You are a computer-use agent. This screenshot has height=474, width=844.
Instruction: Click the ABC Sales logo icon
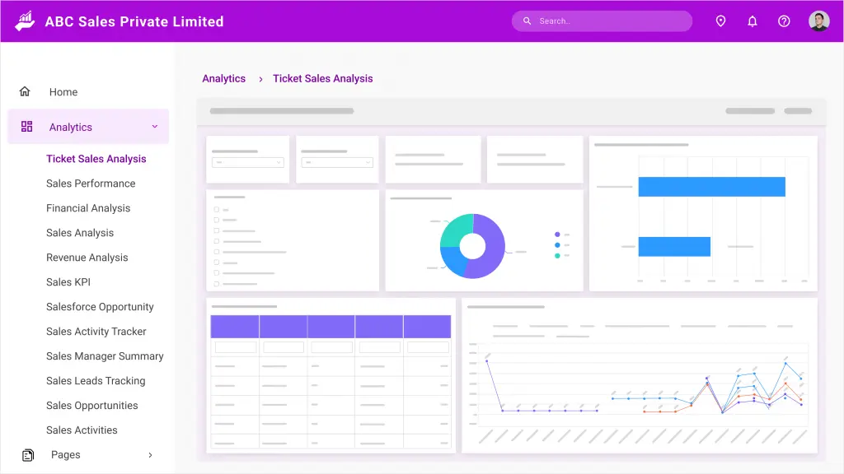(x=25, y=21)
